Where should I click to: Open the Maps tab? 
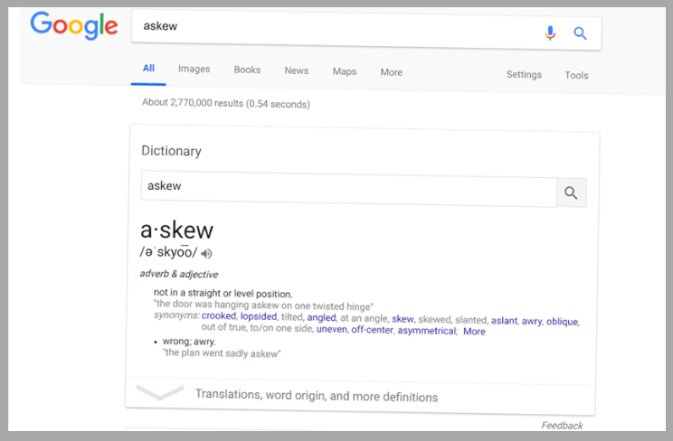tap(344, 71)
